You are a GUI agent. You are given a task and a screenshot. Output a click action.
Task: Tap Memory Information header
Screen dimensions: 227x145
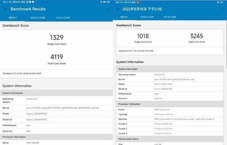(170, 139)
